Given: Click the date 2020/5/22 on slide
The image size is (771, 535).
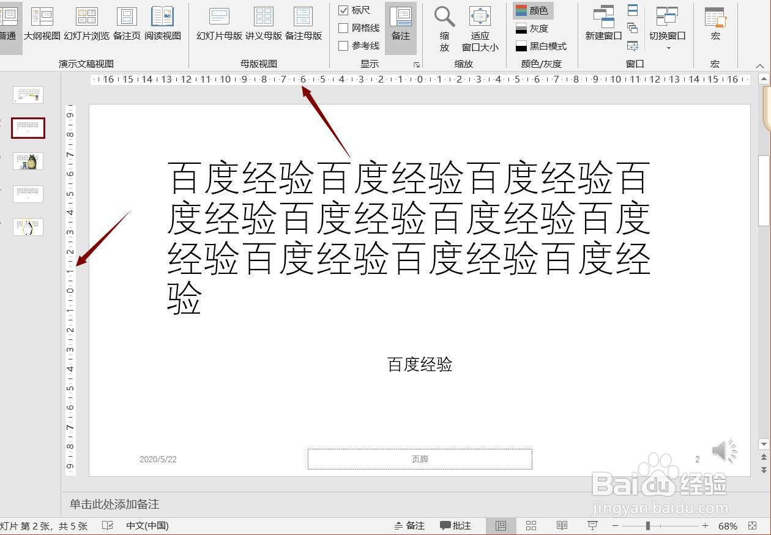Looking at the screenshot, I should (x=158, y=459).
